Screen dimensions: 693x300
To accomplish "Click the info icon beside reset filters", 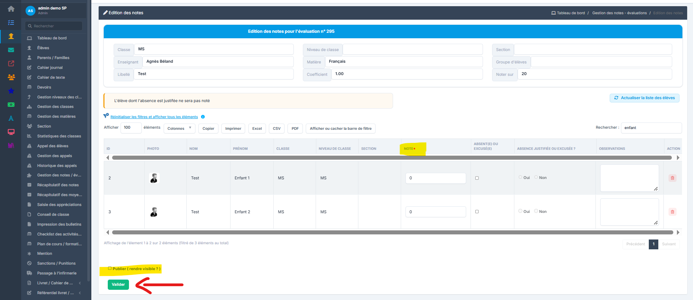I will point(203,117).
